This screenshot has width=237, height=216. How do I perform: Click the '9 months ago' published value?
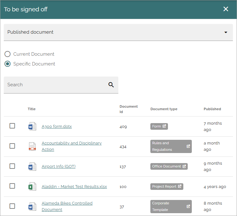(213, 166)
